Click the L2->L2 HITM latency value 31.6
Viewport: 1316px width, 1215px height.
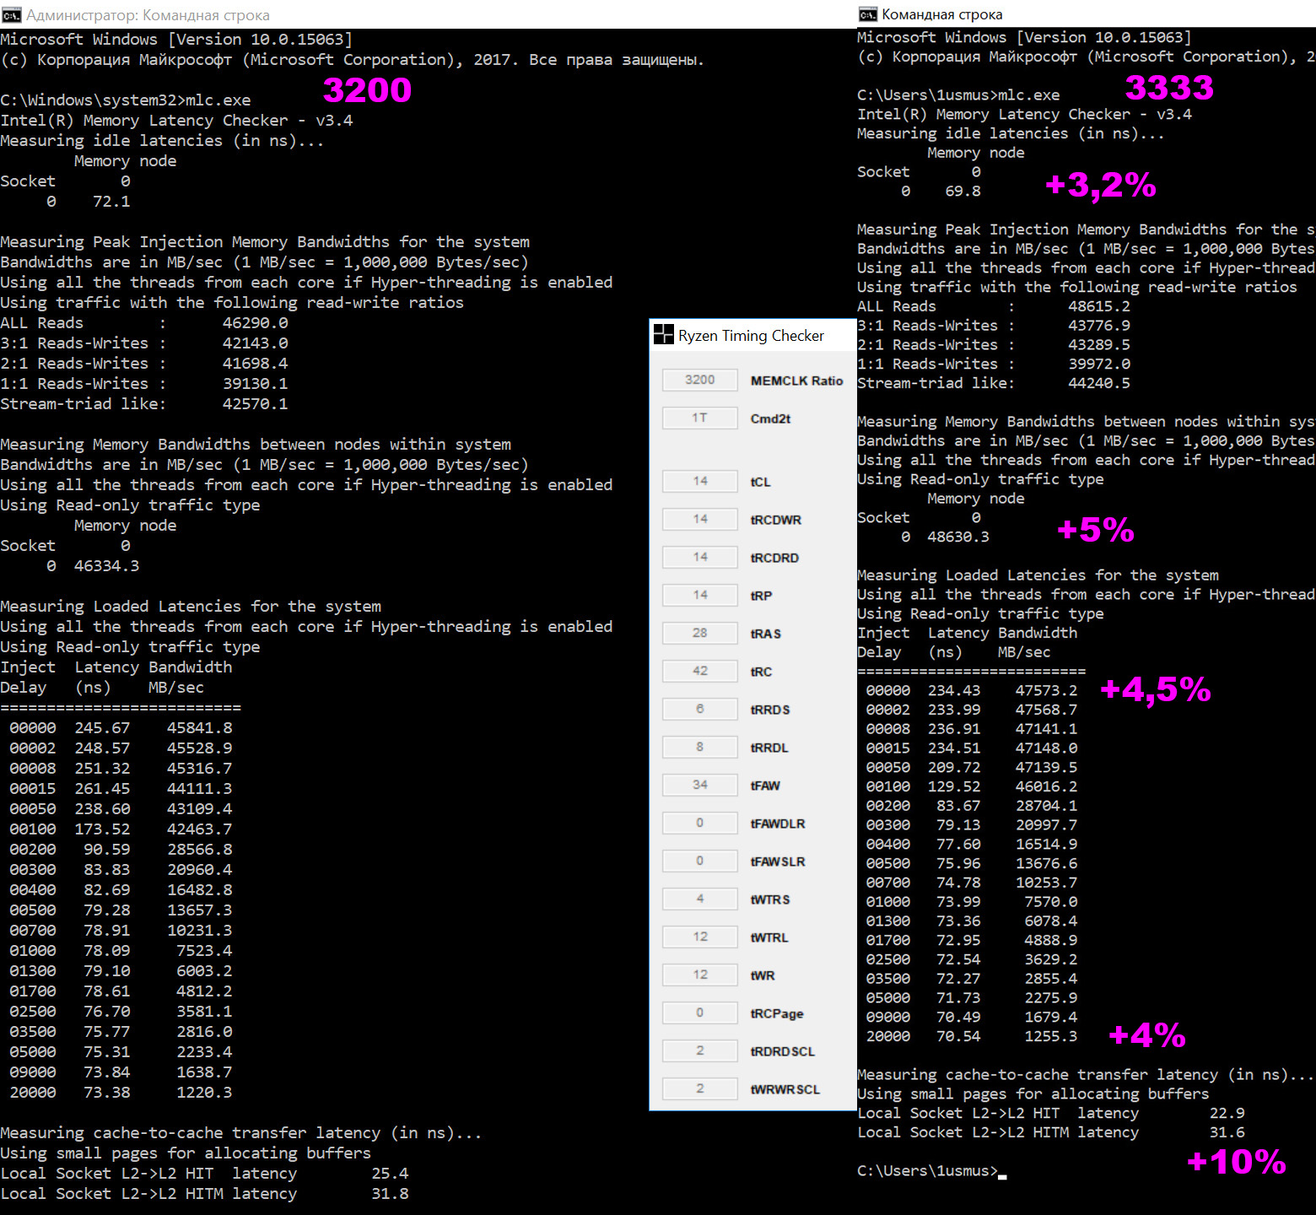[x=1227, y=1132]
